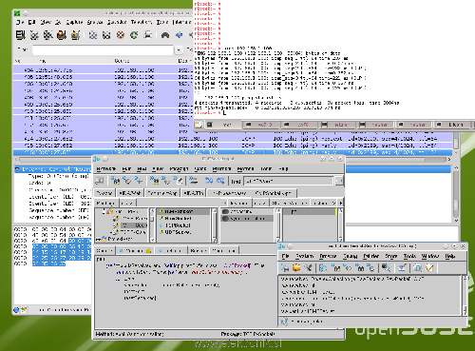The height and width of the screenshot is (351, 475).
Task: Click the Wireshark packet details vertical scrollbar
Action: 456,194
